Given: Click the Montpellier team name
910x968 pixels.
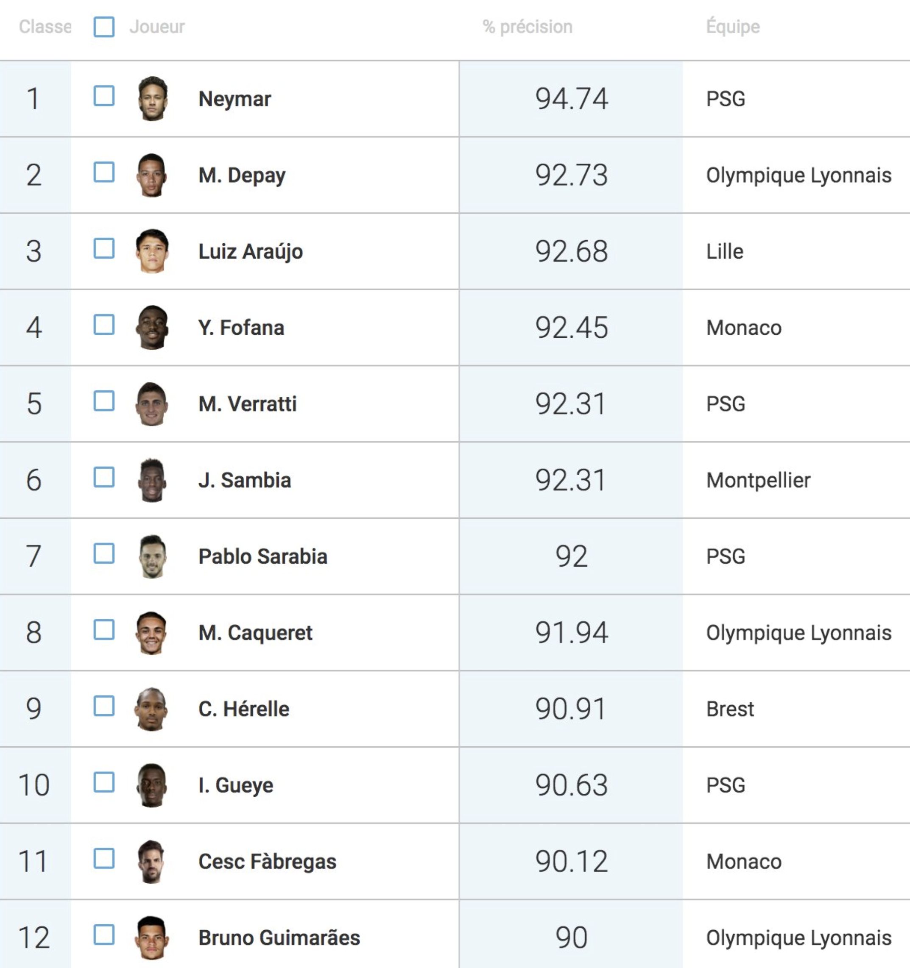Looking at the screenshot, I should [x=759, y=480].
